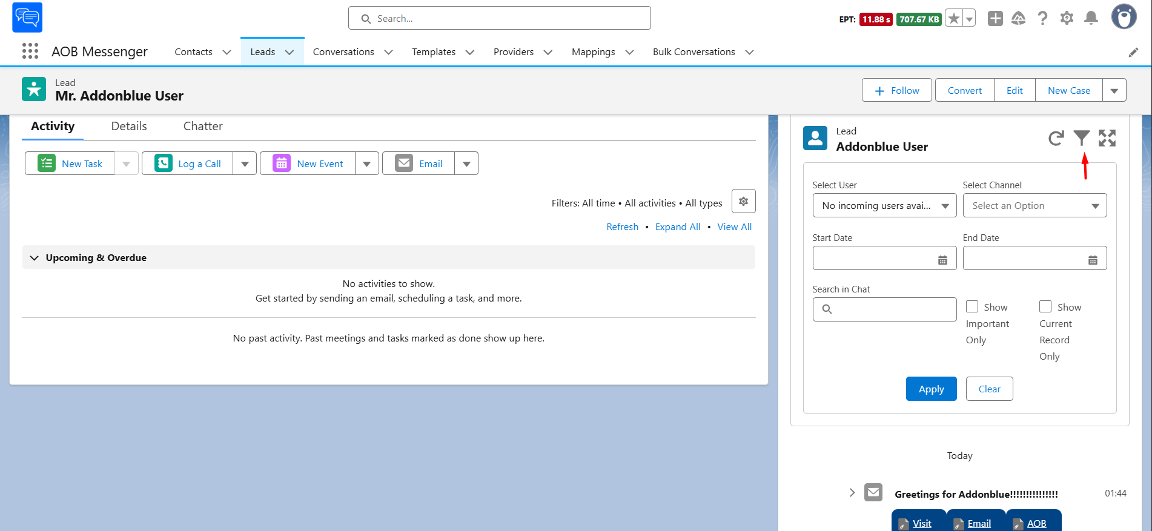Click the Expand All link

pyautogui.click(x=678, y=226)
